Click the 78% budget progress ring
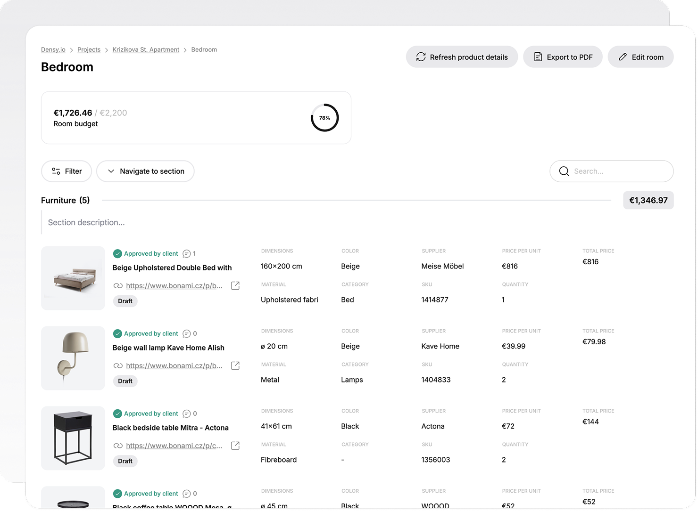 coord(324,118)
